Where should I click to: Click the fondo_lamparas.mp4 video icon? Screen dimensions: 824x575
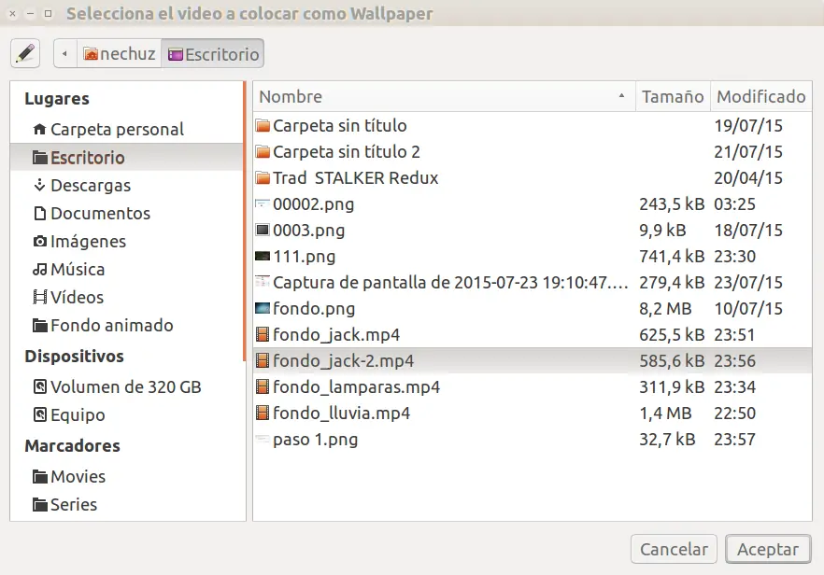[263, 386]
